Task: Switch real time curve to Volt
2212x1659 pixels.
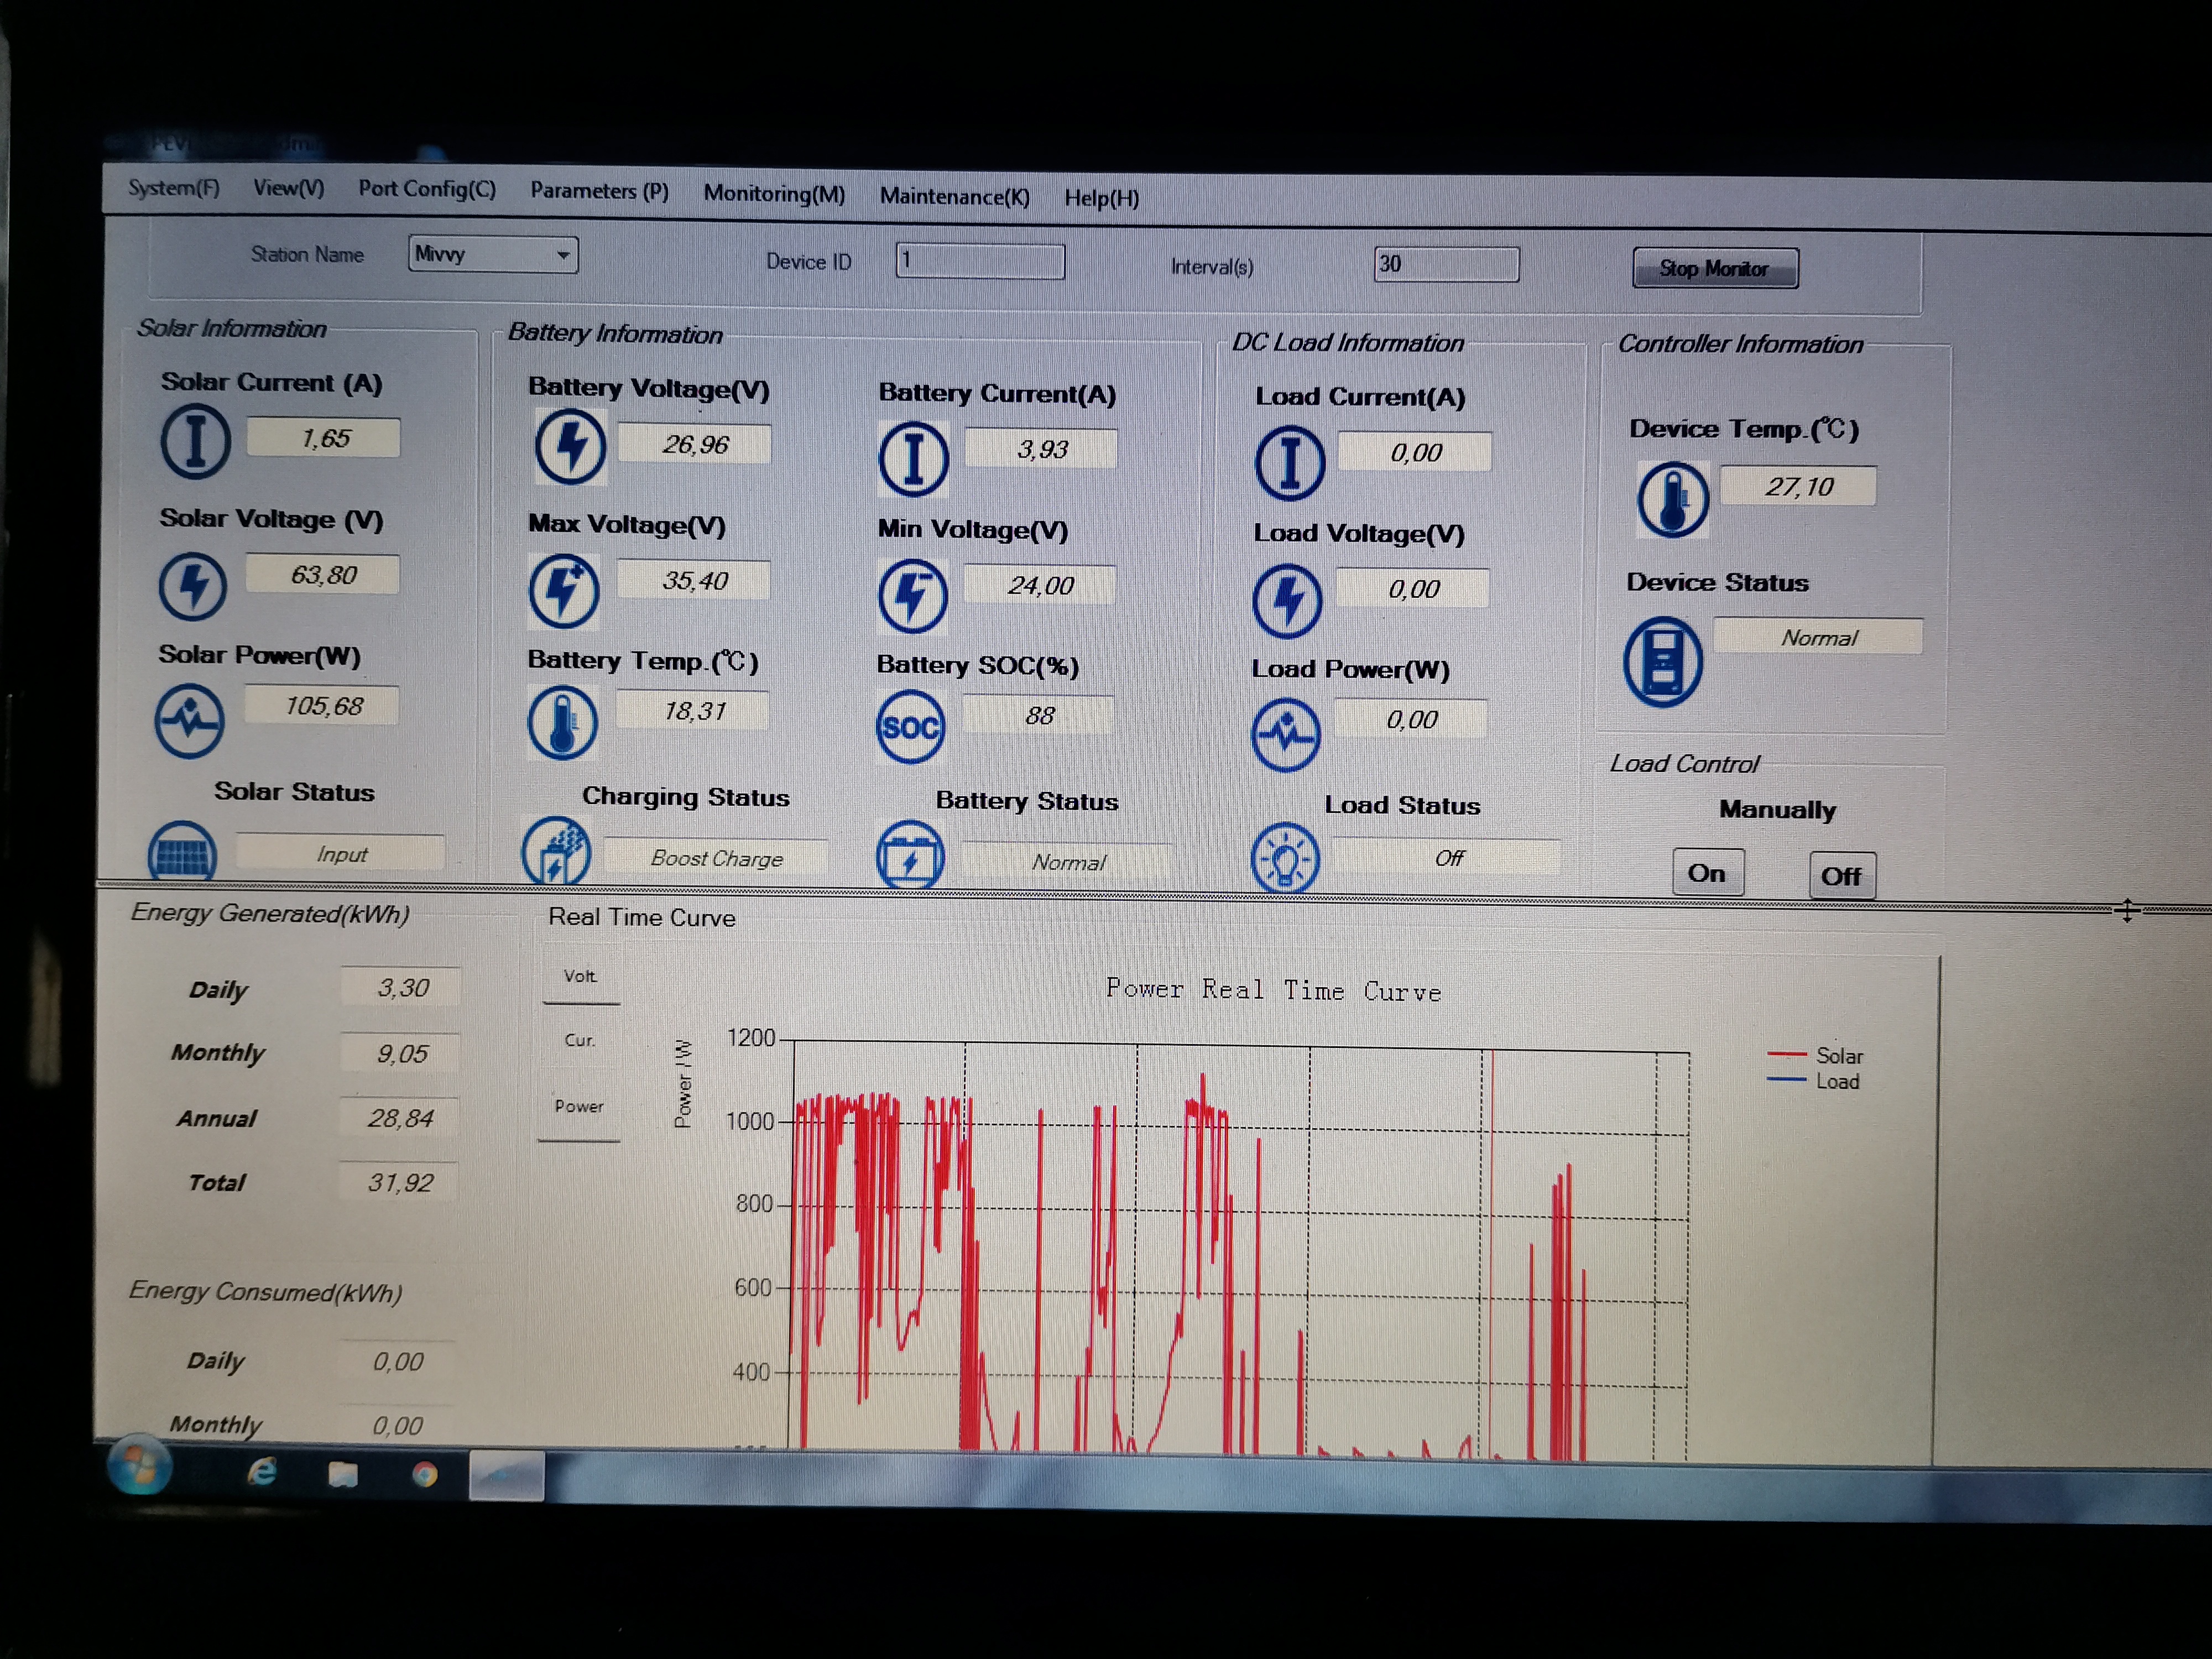Action: (580, 977)
